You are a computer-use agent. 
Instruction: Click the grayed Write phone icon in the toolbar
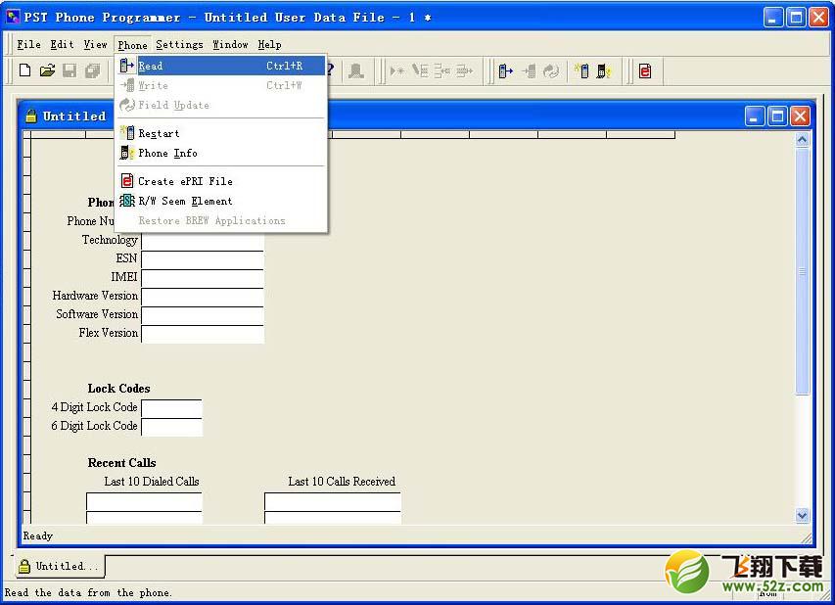click(529, 70)
